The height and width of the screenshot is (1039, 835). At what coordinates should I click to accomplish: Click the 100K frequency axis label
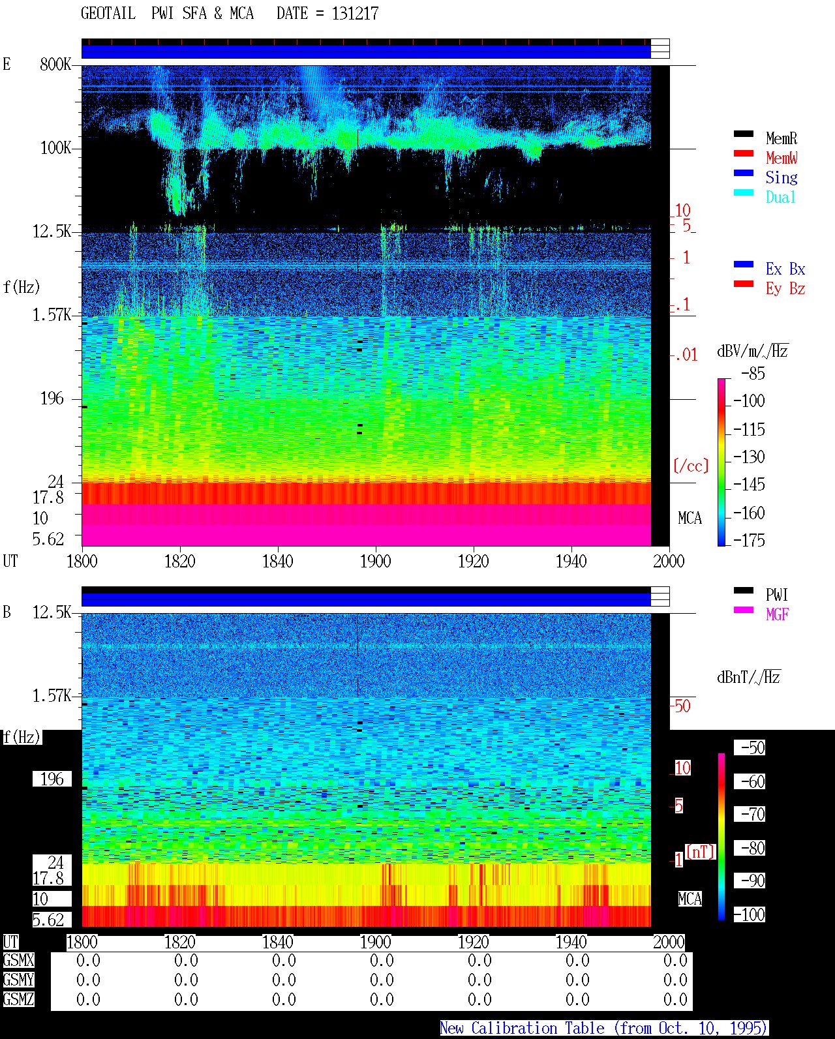[x=55, y=147]
